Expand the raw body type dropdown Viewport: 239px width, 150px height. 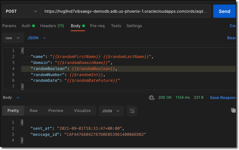(x=13, y=38)
